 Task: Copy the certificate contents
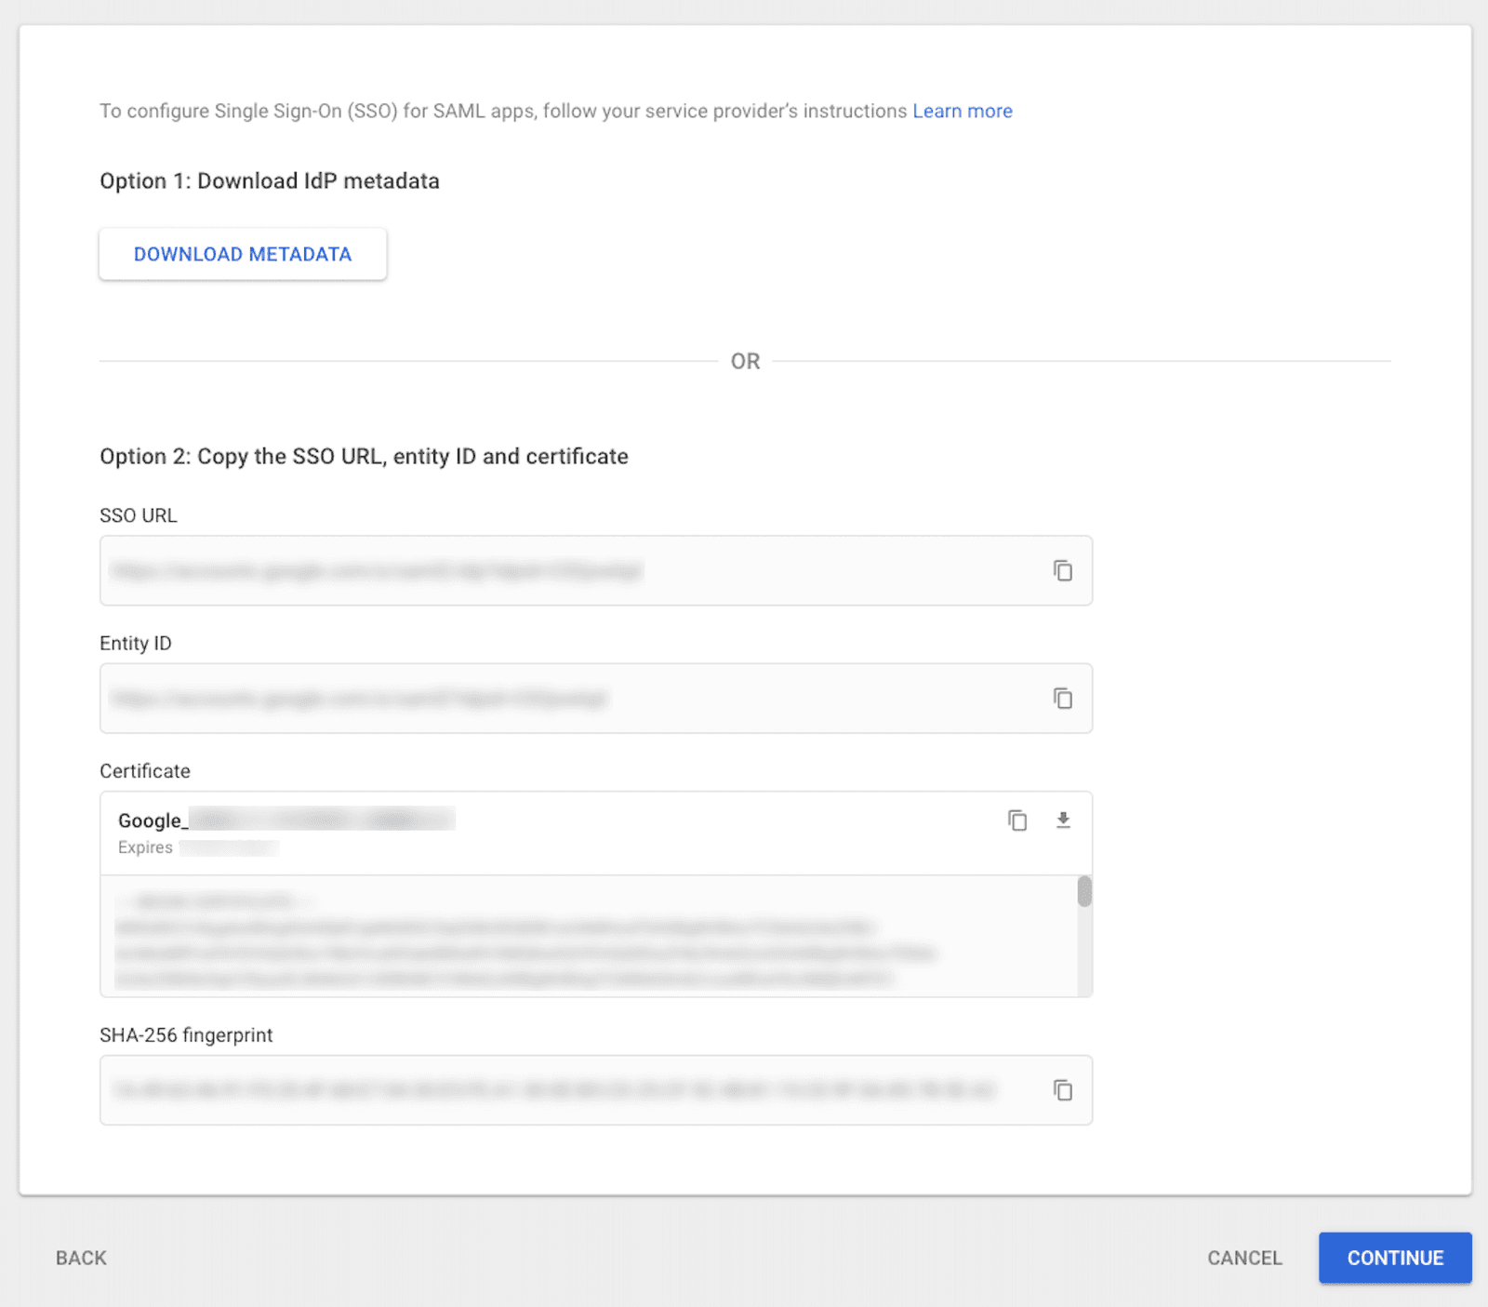tap(1017, 820)
